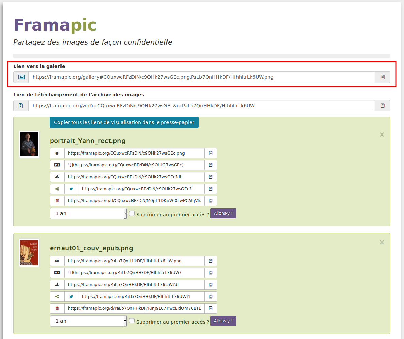This screenshot has height=339, width=404.
Task: Click 'Lien de téléchargement de l'archive des images' label
Action: click(x=78, y=95)
